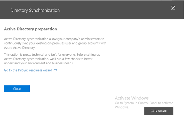Viewport: 184px width, 115px height.
Task: Click the 'Active Directory synchronization allows' first line
Action: (x=54, y=39)
